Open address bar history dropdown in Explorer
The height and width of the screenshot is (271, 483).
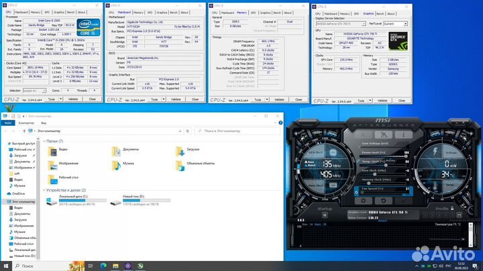click(x=180, y=131)
